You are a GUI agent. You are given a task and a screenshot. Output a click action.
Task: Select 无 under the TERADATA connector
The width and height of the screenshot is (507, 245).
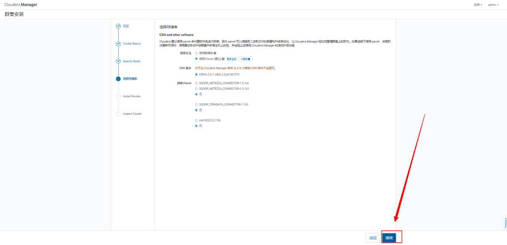click(196, 110)
